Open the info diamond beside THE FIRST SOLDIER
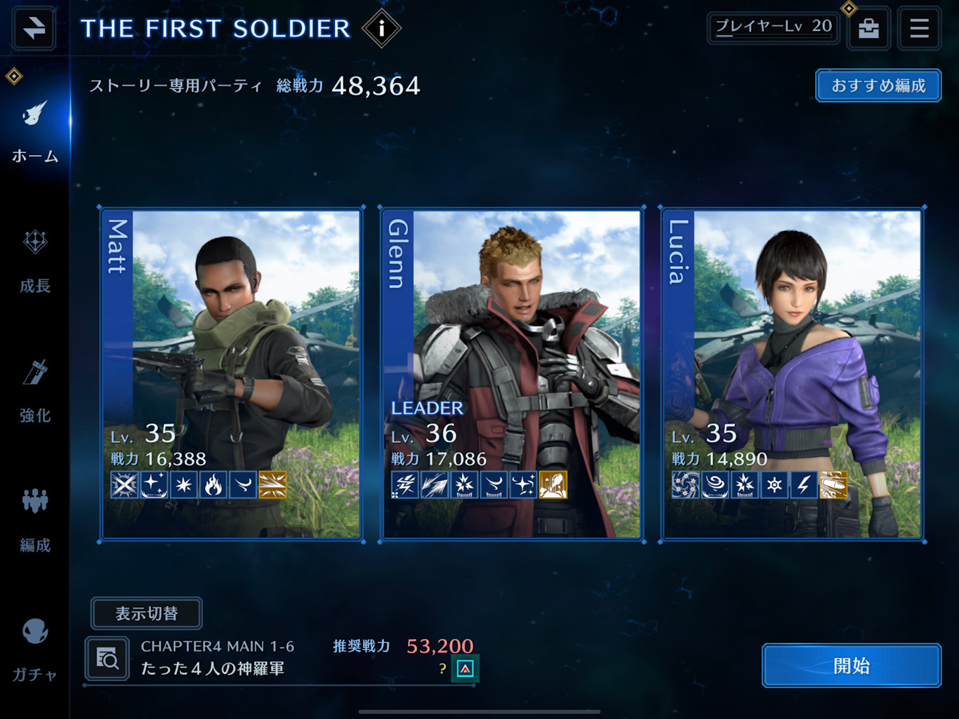This screenshot has height=719, width=959. 381,28
